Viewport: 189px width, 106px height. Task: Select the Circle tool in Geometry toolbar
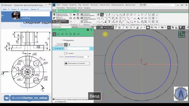[102, 15]
